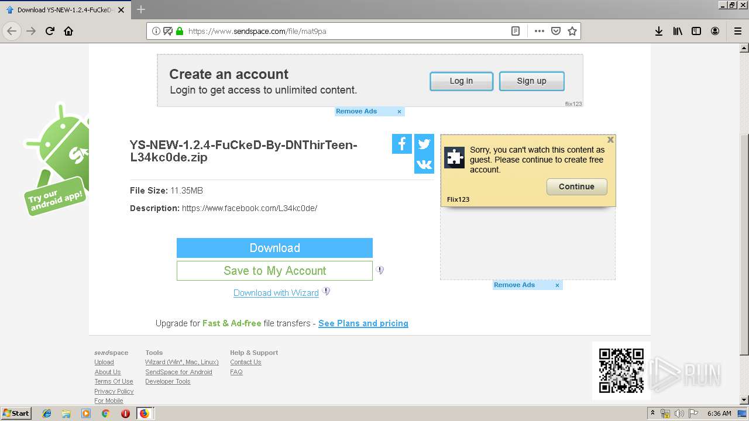Viewport: 749px width, 421px height.
Task: Click Save to My Account button
Action: click(274, 271)
